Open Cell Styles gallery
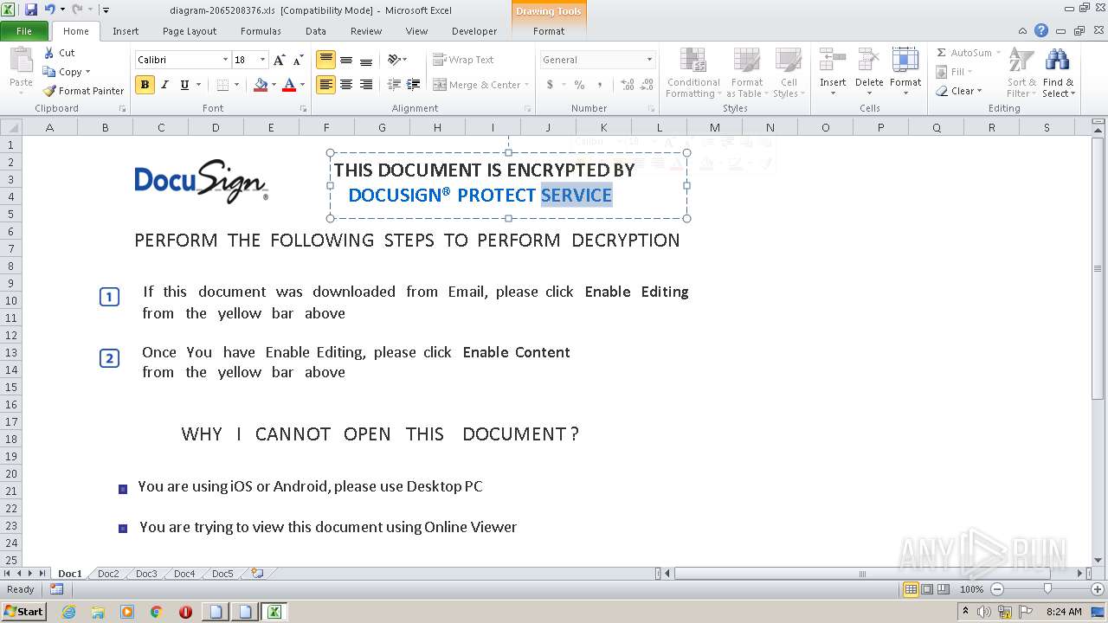Screen dimensions: 1108x623 click(x=788, y=74)
